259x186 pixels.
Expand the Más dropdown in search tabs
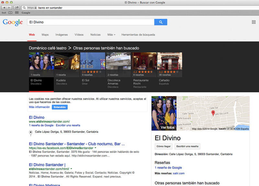tap(112, 35)
